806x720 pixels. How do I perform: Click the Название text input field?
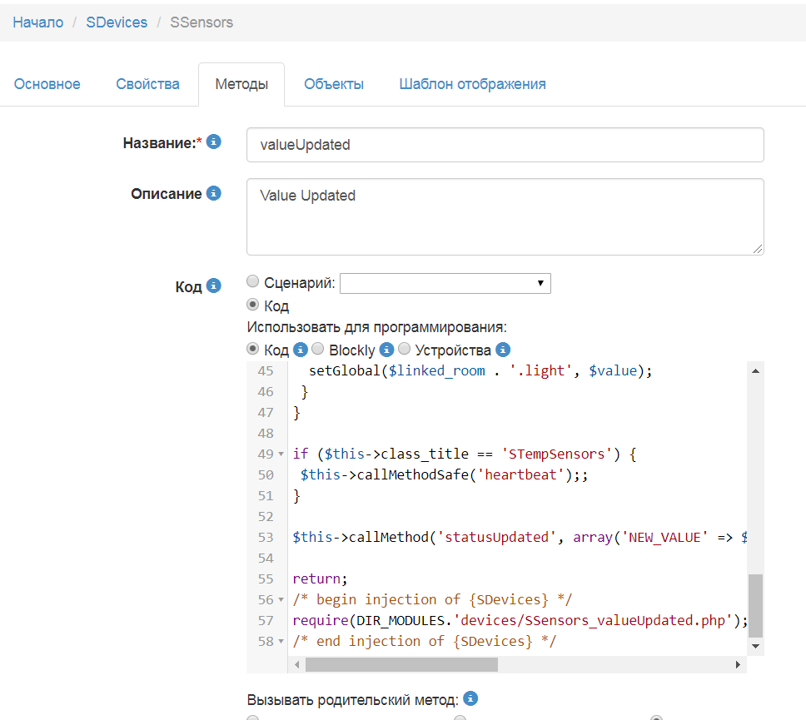505,145
